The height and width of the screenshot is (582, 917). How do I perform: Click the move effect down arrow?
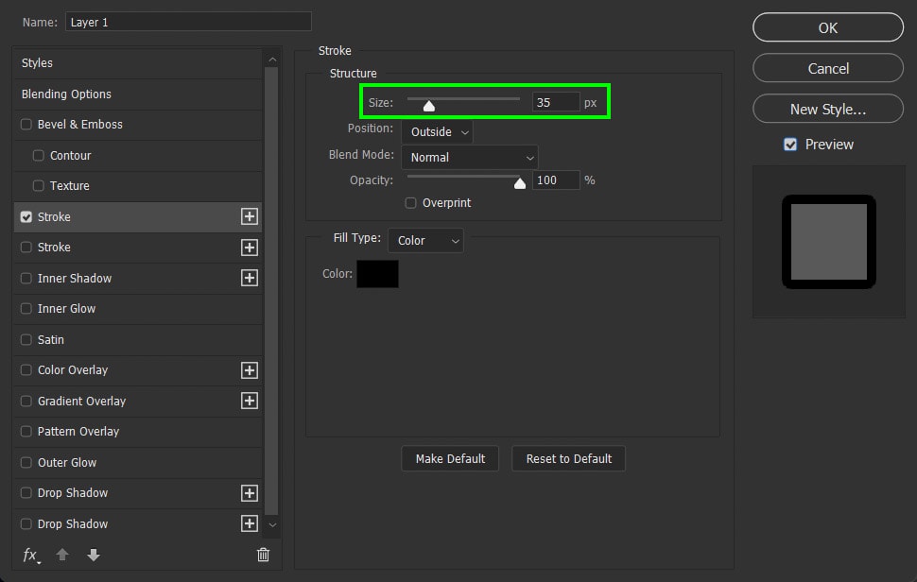93,555
